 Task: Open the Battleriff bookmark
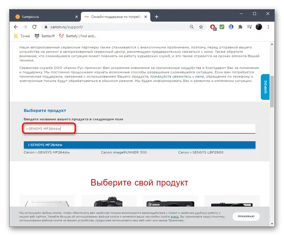pyautogui.click(x=44, y=36)
